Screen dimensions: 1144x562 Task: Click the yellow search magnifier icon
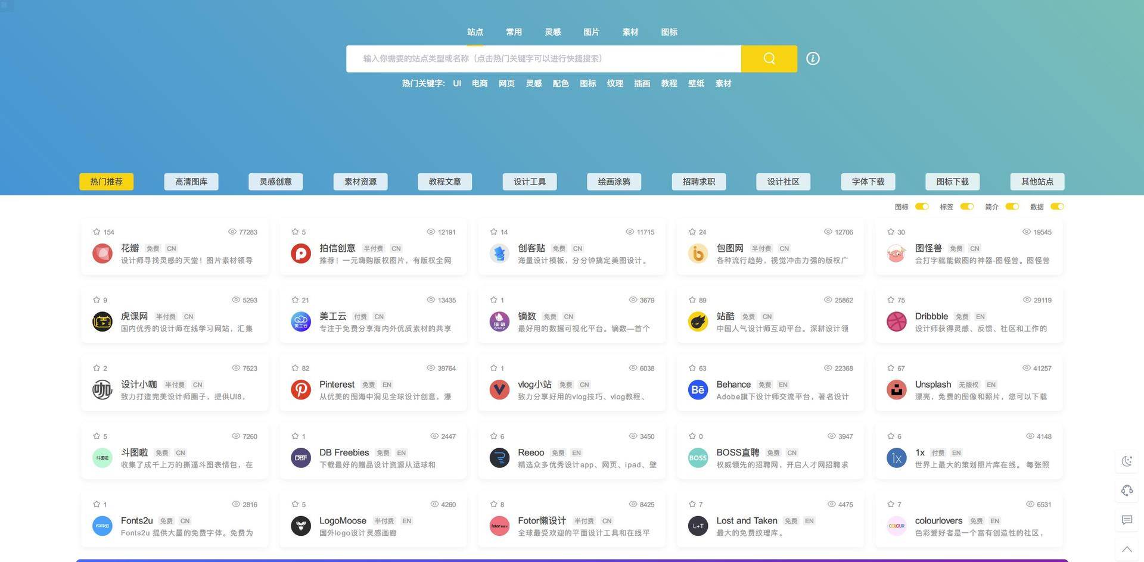[x=769, y=58]
